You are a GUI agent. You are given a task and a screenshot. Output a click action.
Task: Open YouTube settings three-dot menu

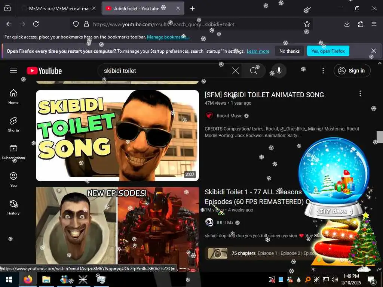[323, 71]
